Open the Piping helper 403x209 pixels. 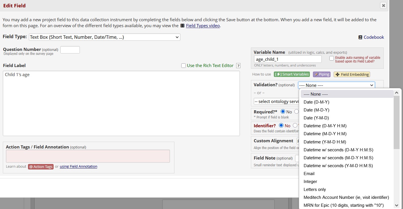pyautogui.click(x=321, y=74)
